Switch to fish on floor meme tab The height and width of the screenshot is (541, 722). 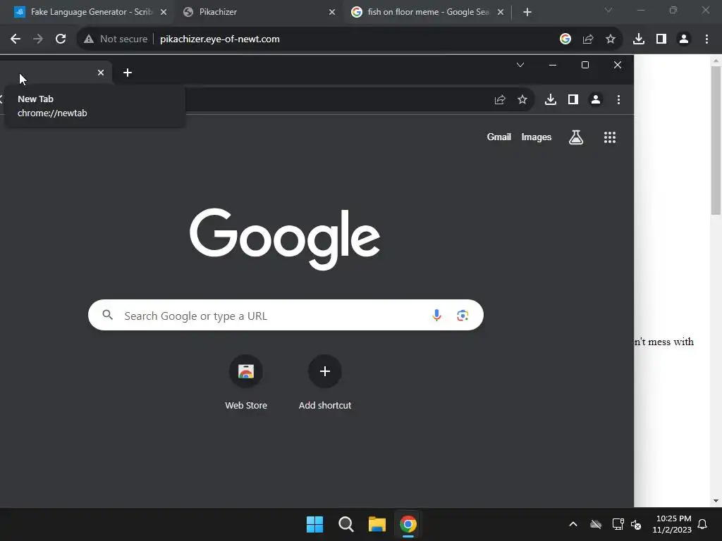click(x=428, y=13)
